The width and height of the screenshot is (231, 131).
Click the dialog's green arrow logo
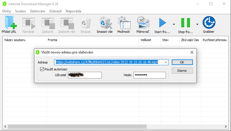coord(37,52)
